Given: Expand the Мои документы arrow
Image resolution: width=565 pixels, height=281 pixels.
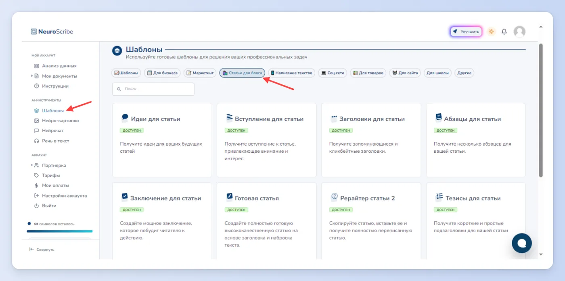Looking at the screenshot, I should (32, 76).
